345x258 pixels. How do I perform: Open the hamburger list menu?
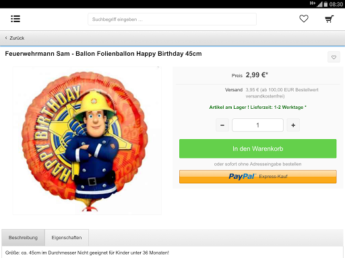(15, 19)
